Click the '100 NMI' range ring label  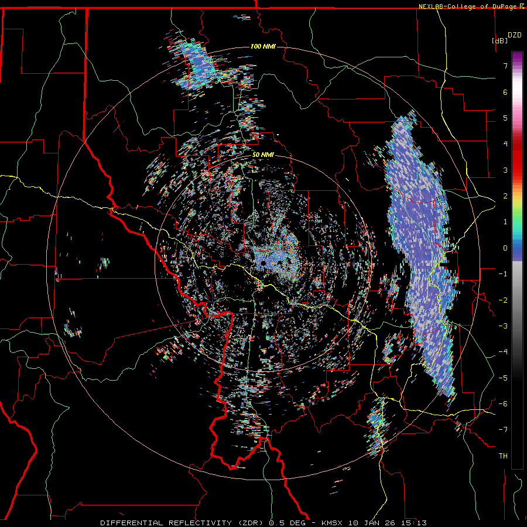(x=263, y=46)
